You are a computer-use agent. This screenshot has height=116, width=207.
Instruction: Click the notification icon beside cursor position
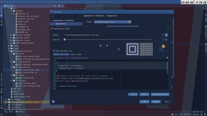(172, 115)
